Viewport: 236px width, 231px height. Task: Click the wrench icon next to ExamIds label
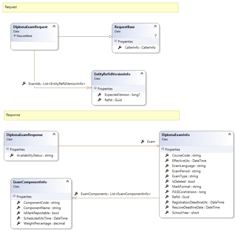click(x=24, y=83)
